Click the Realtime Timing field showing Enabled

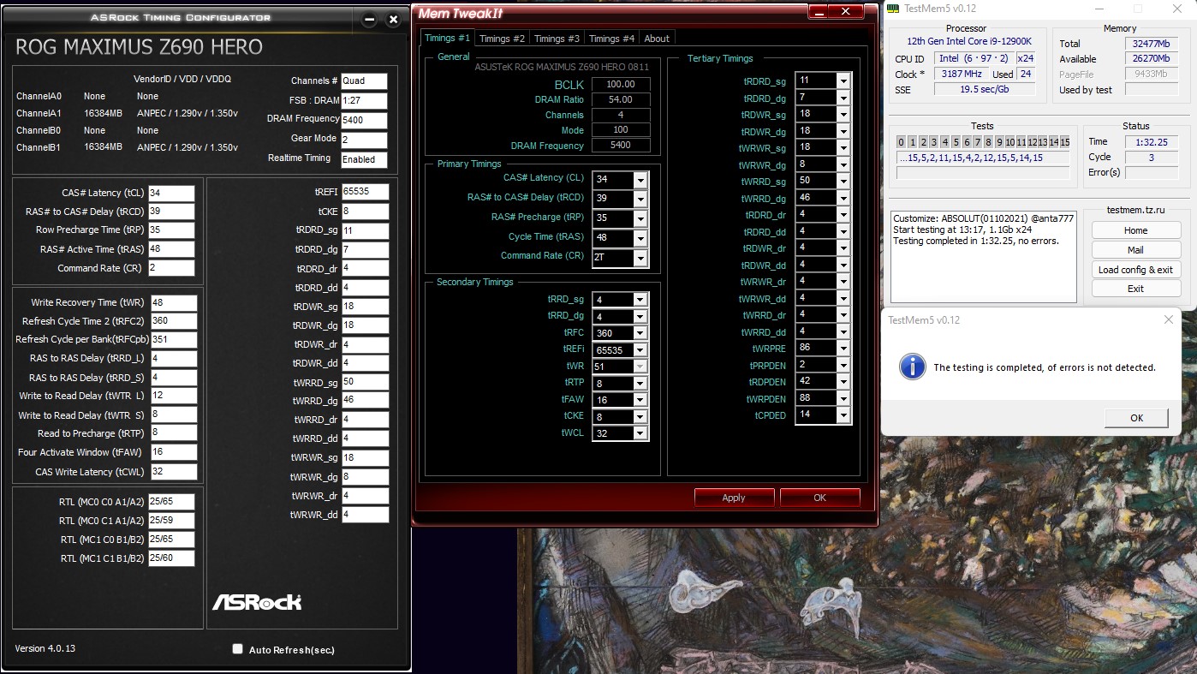coord(364,159)
